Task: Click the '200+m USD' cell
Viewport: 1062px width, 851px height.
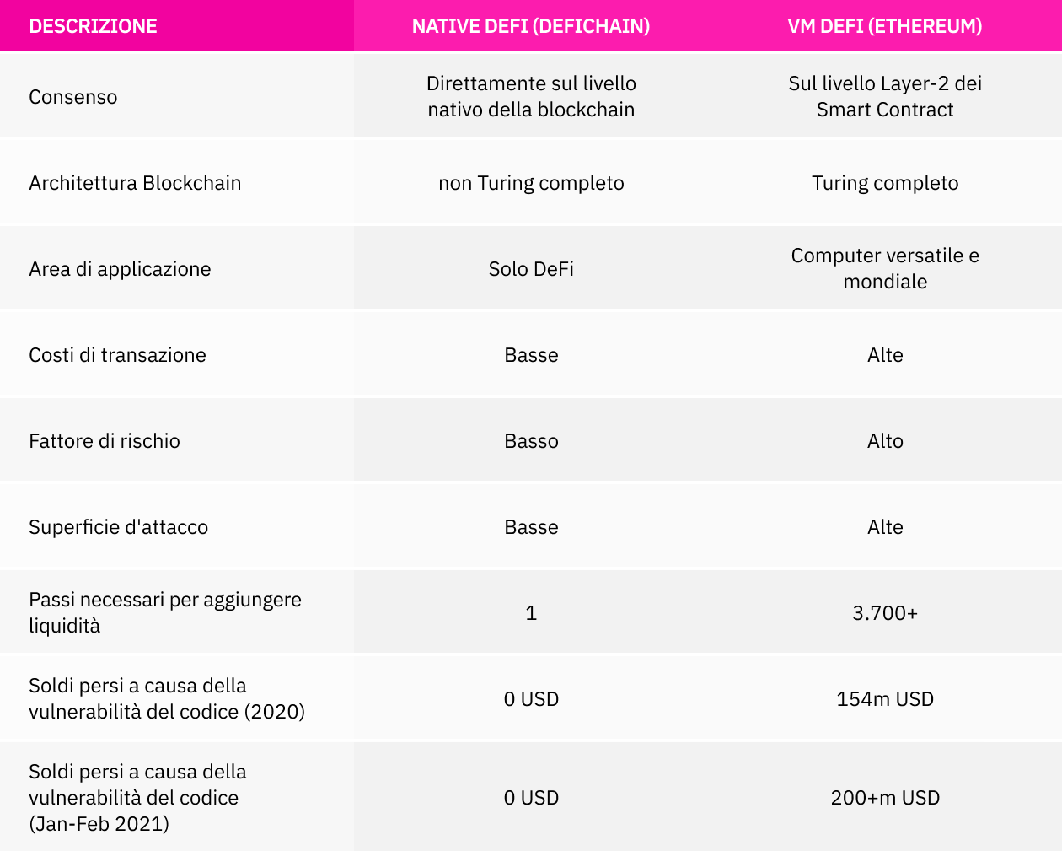Action: point(885,798)
